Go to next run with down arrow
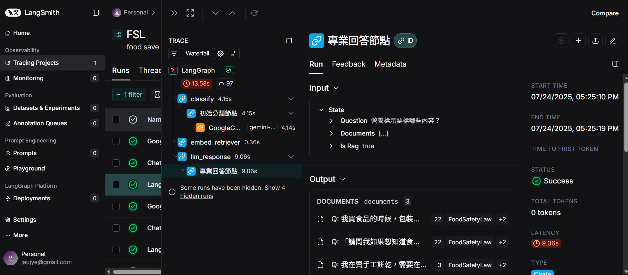Viewport: 628px width, 275px height. pyautogui.click(x=215, y=13)
